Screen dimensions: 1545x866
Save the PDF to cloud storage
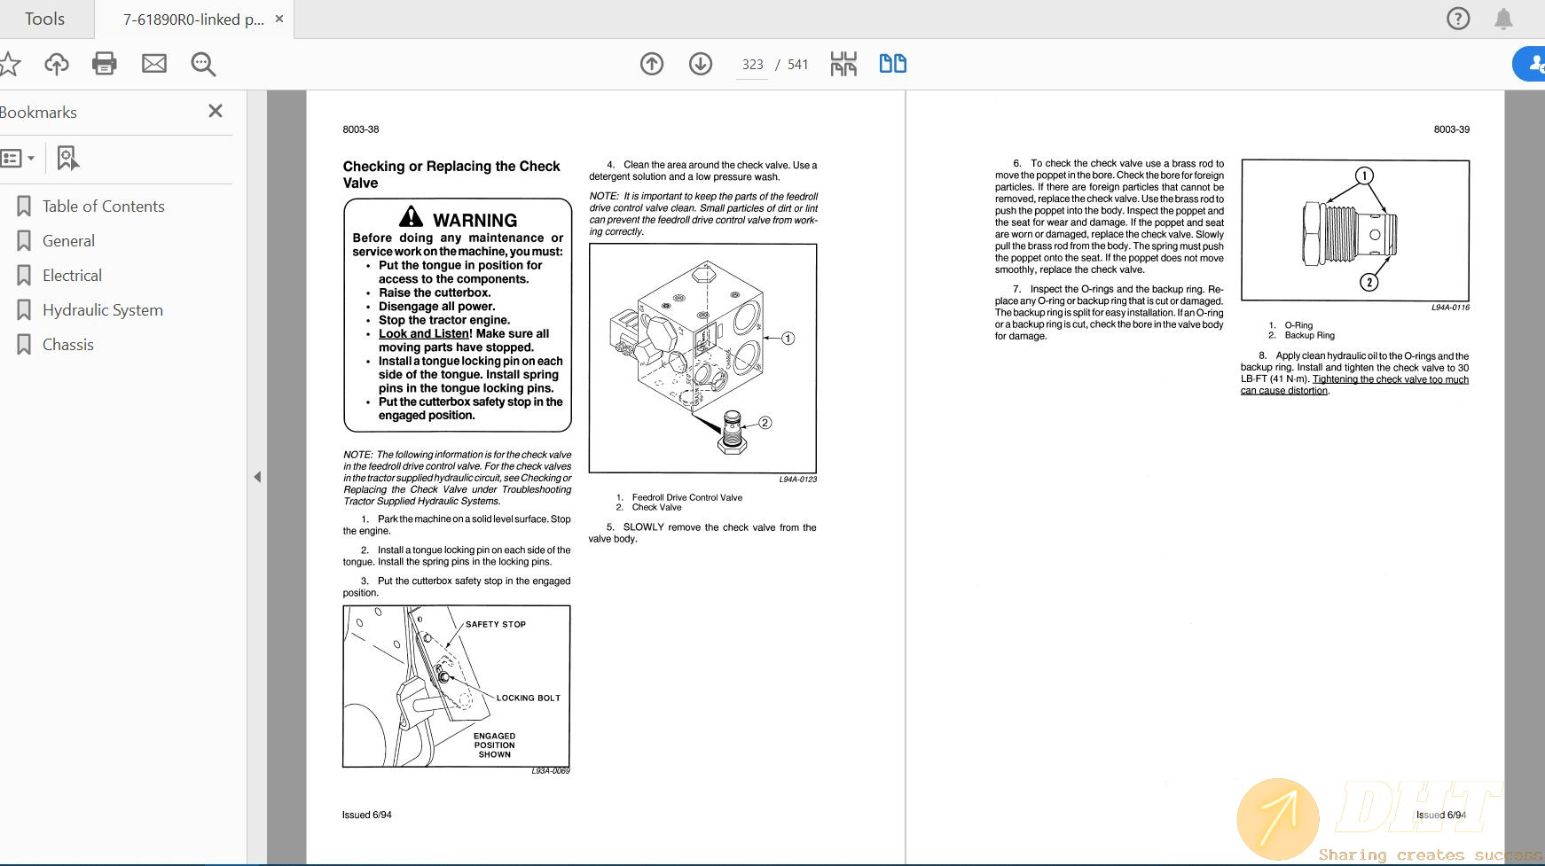point(56,63)
